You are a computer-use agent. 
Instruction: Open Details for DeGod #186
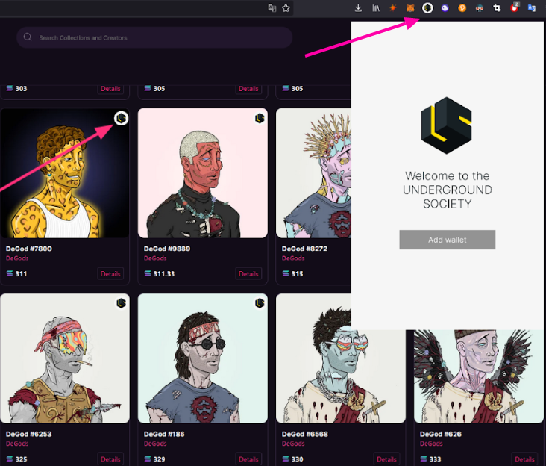248,459
